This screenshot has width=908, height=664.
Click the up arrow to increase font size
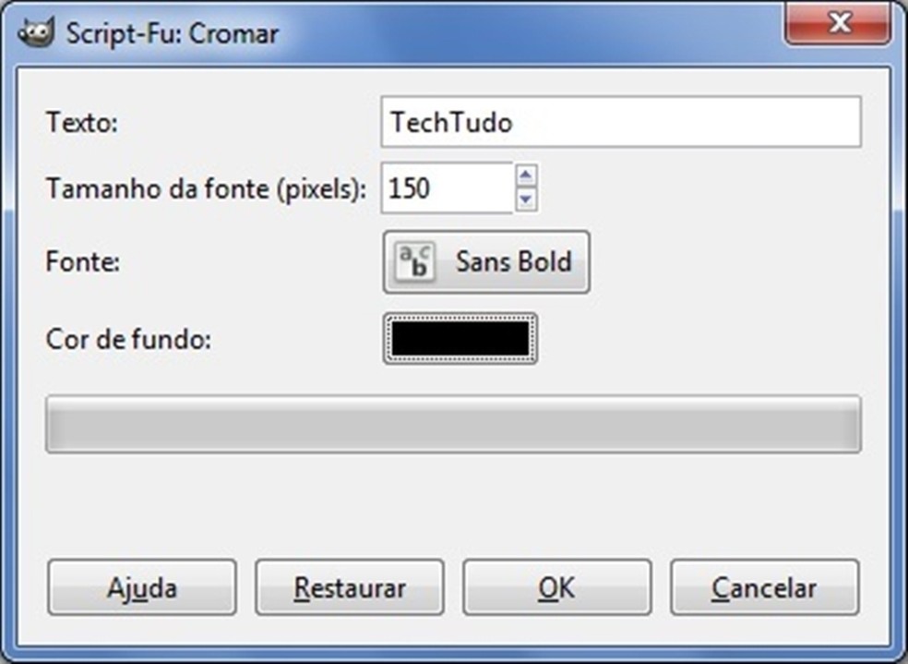point(525,177)
